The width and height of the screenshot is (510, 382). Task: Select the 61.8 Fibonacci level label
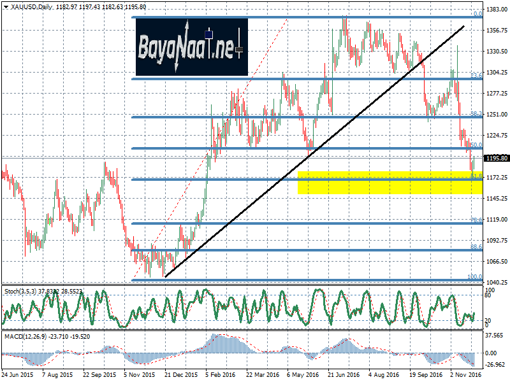[476, 176]
